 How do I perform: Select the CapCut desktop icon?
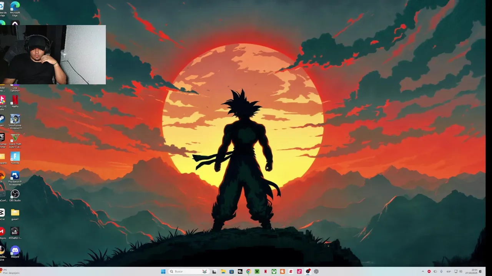(x=2, y=215)
